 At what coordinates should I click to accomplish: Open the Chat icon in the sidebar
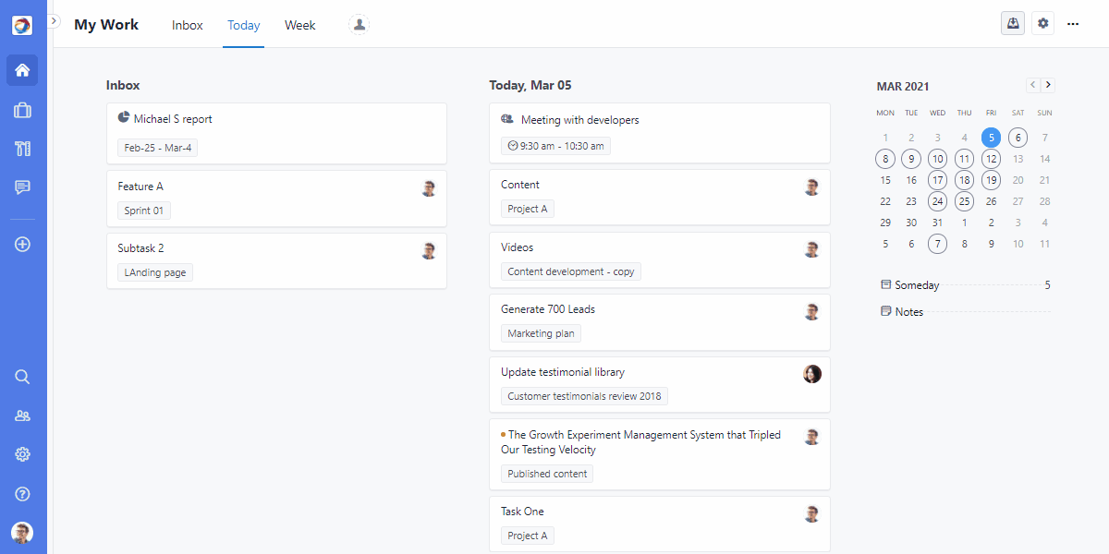click(x=22, y=187)
